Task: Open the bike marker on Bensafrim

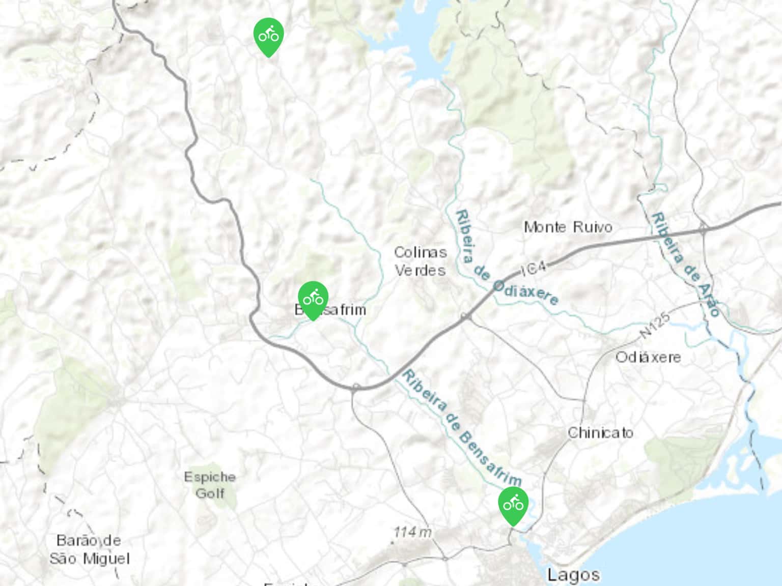Action: point(313,300)
